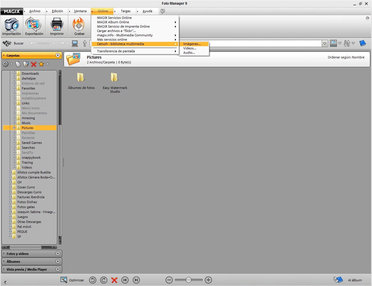Click the folder settings gear icon
372x286 pixels.
click(x=6, y=64)
